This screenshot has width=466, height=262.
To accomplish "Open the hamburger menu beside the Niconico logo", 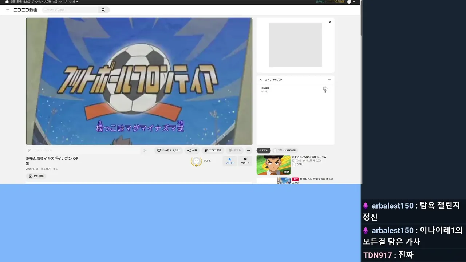I will click(8, 10).
